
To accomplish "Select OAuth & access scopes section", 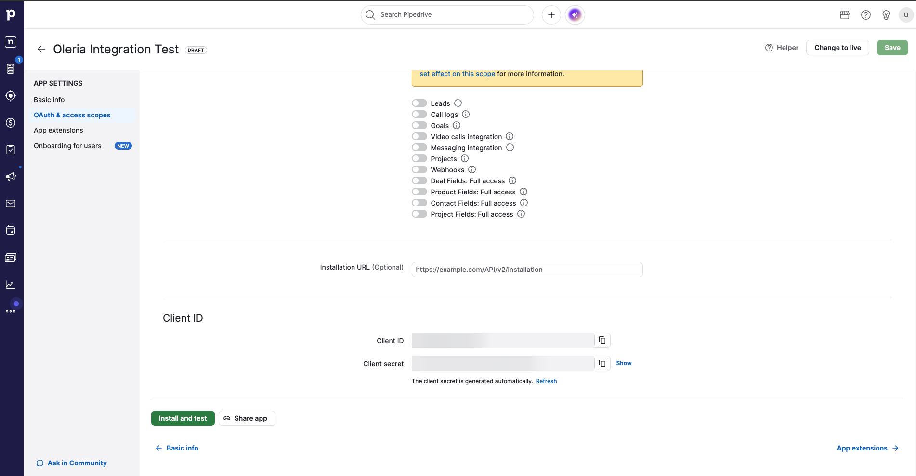I will [72, 115].
